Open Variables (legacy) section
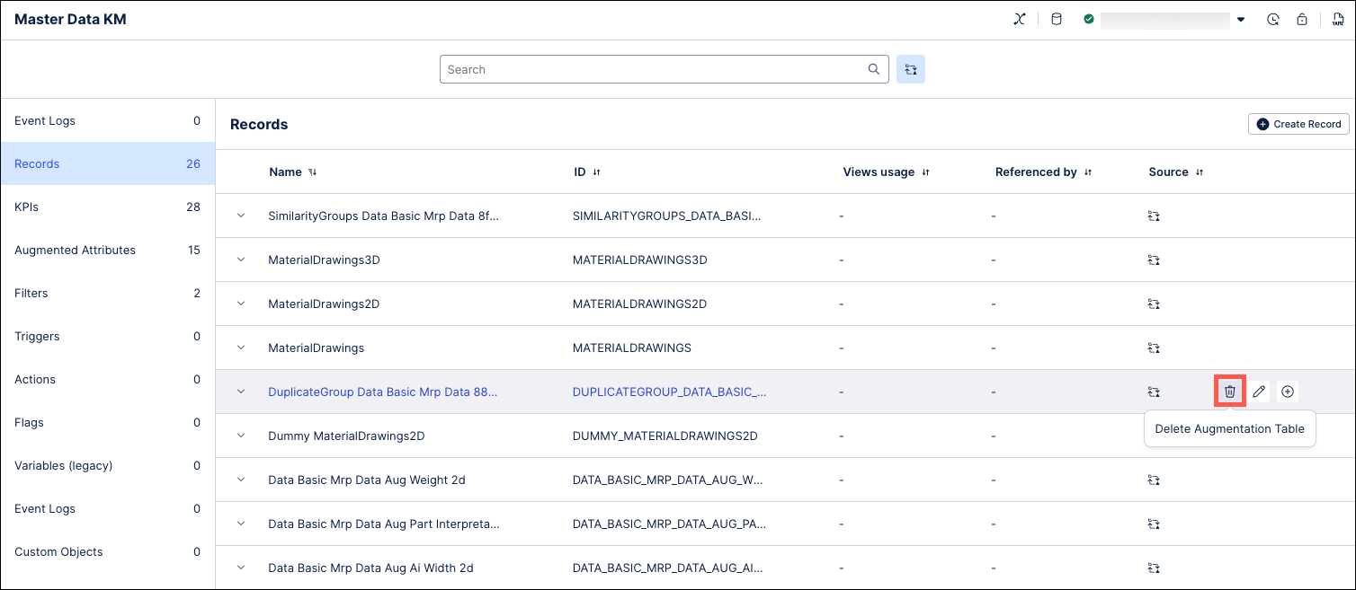This screenshot has height=590, width=1356. pos(108,465)
